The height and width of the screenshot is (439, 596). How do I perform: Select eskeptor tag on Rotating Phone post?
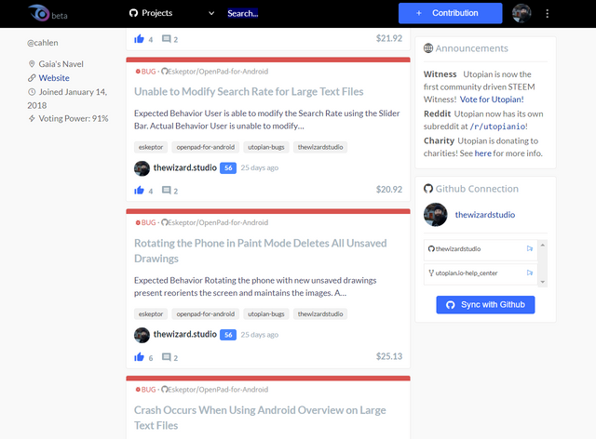(x=151, y=314)
